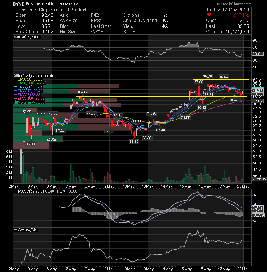Click the Prev Close value 92.92

tap(47, 32)
